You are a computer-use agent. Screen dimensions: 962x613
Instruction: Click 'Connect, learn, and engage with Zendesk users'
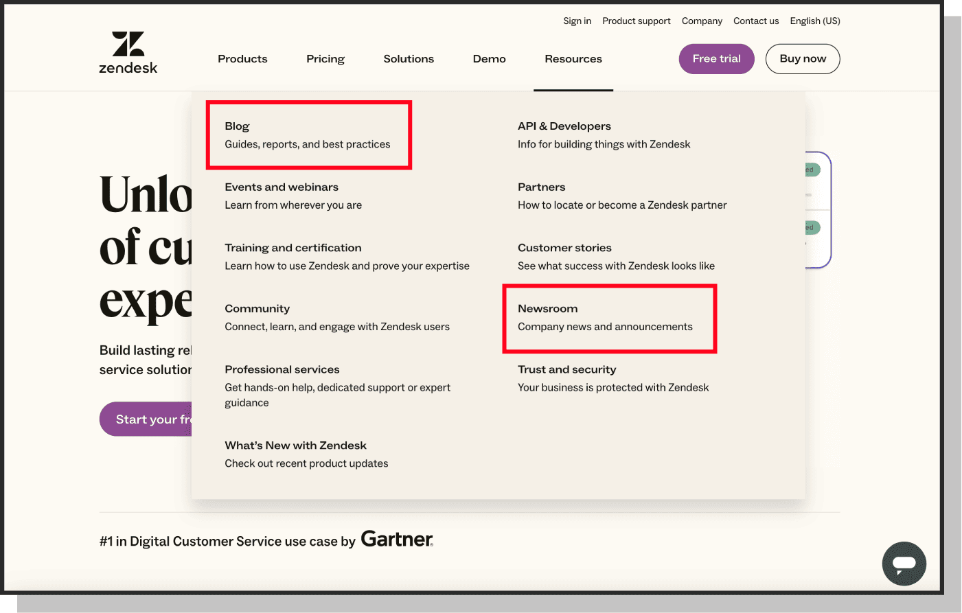tap(337, 327)
